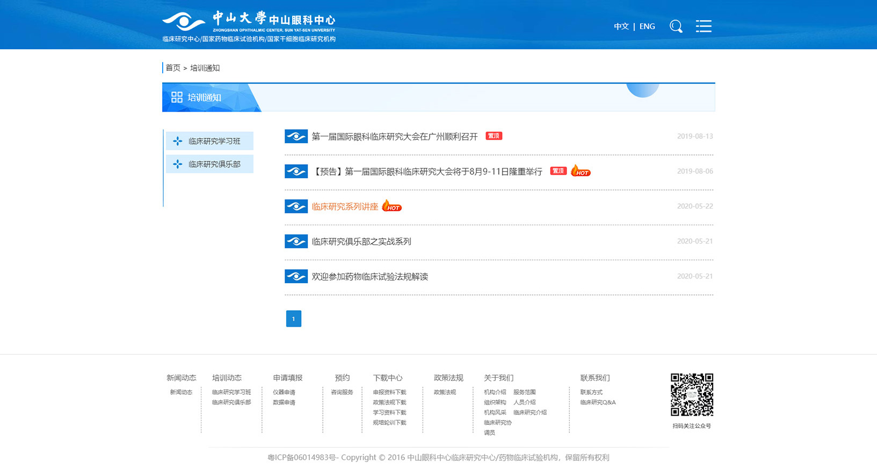Open article 欢迎参加药物临床试验法规解读

click(x=369, y=277)
